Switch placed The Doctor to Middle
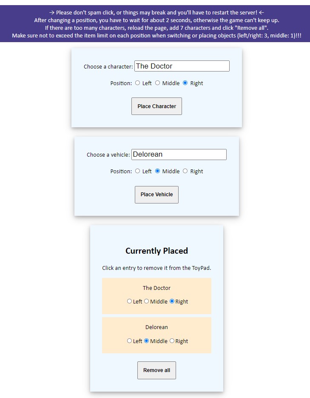The image size is (310, 398). click(146, 301)
